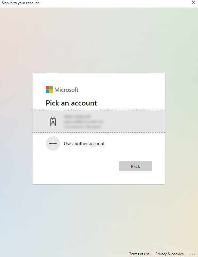Open the Privacy & cookies link
This screenshot has width=198, height=257.
pos(169,254)
